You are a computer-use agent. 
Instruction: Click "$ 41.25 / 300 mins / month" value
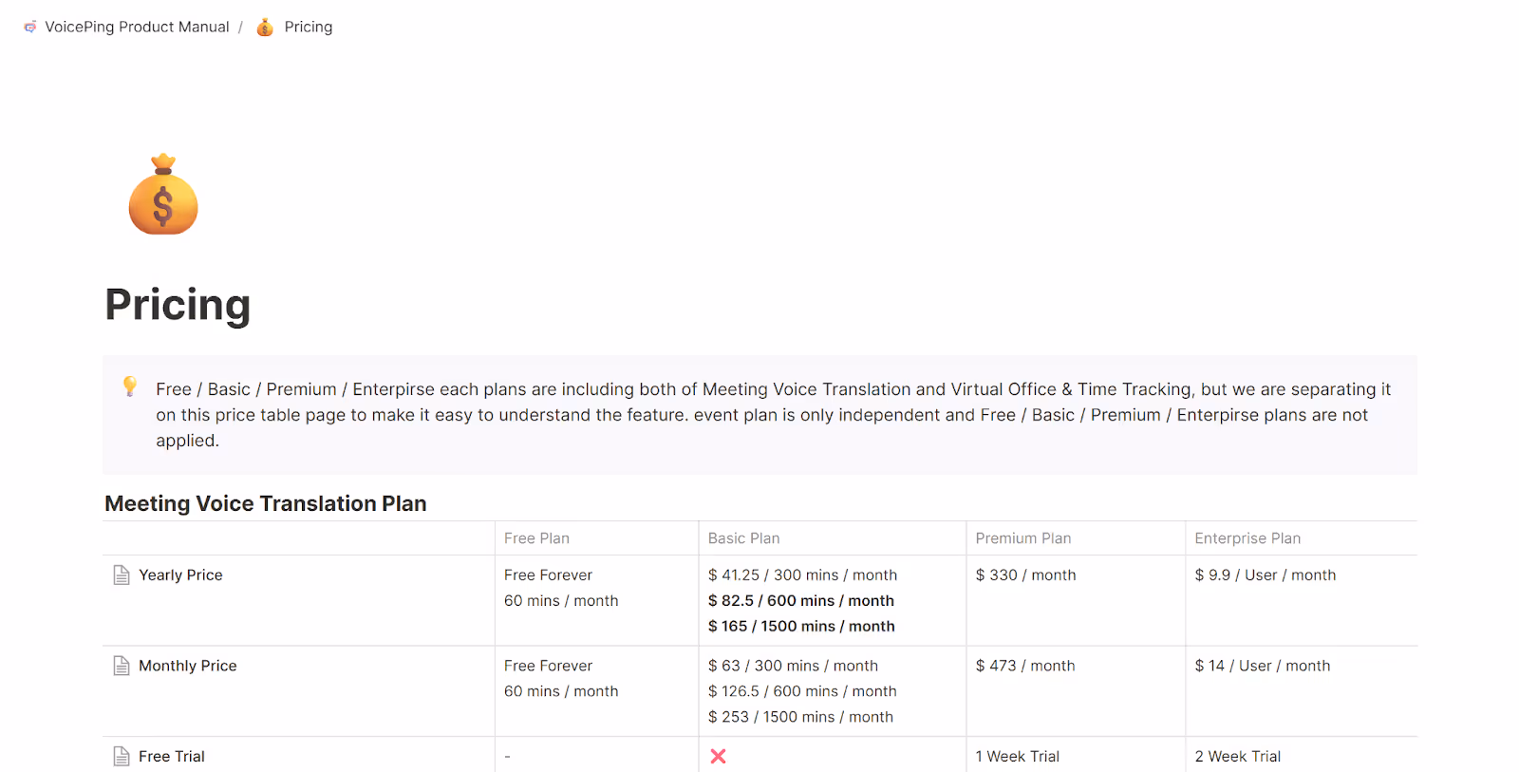(802, 574)
